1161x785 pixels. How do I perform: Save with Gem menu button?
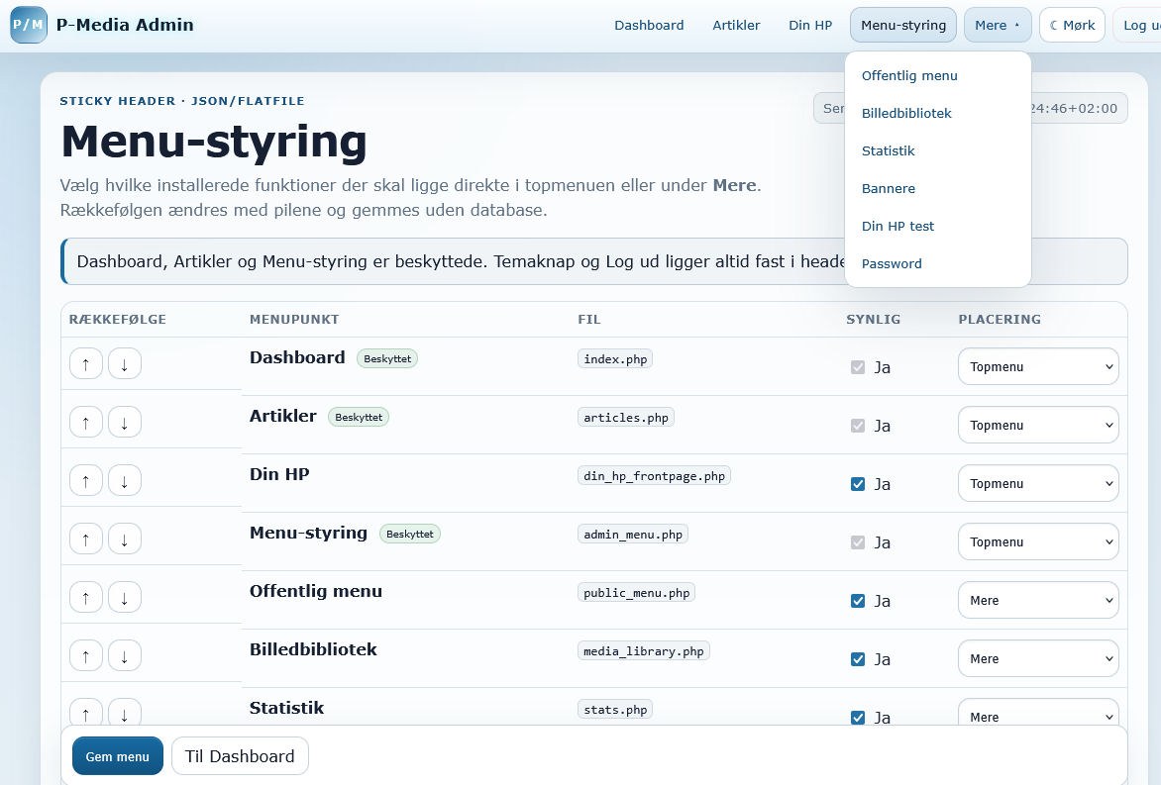click(118, 756)
